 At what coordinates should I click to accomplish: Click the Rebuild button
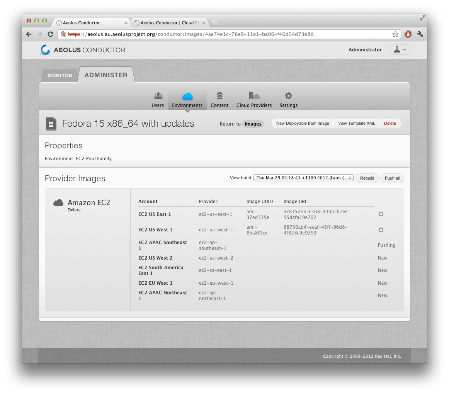tap(367, 178)
